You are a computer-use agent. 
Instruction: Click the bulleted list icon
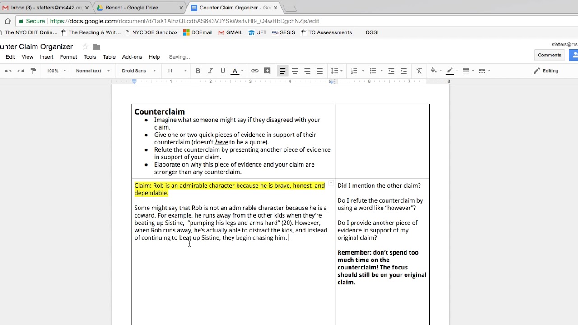coord(373,71)
